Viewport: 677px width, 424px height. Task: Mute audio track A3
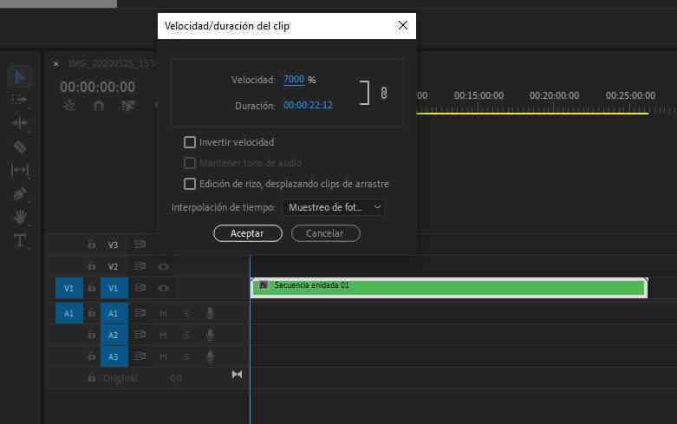tap(163, 357)
